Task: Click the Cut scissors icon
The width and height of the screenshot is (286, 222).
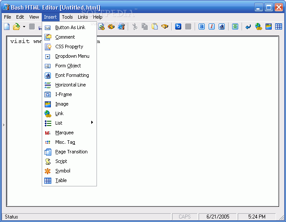Action: coord(135,27)
